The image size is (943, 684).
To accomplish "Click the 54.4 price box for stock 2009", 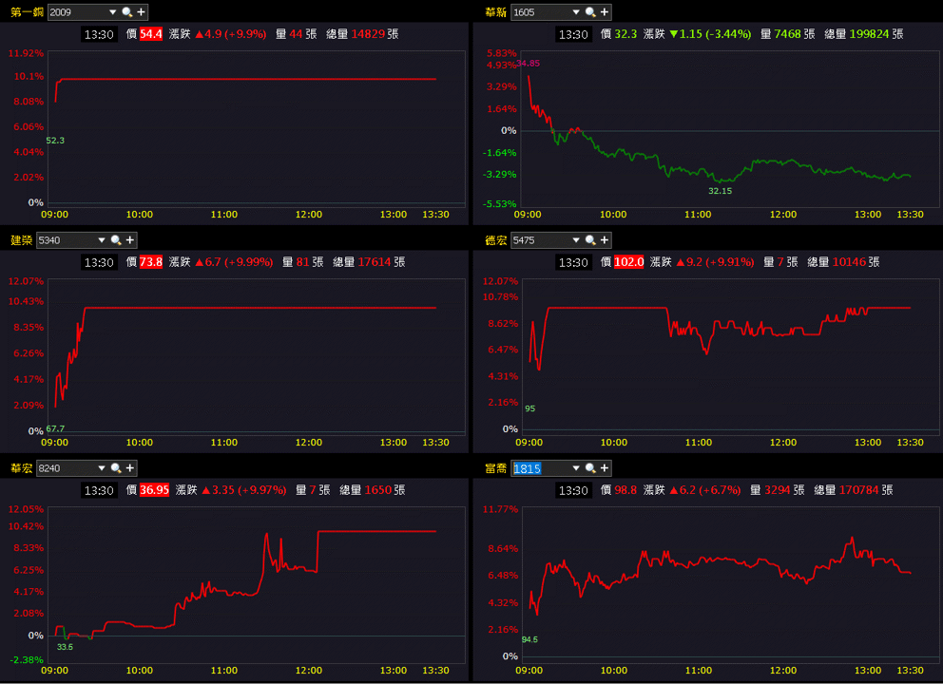I will 151,34.
